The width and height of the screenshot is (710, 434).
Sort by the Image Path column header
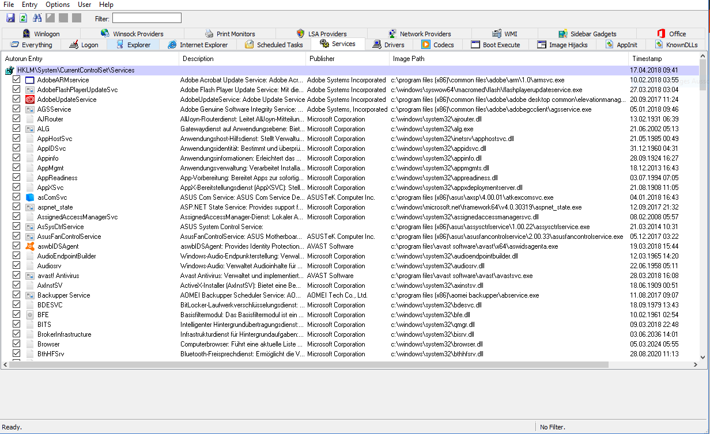509,59
